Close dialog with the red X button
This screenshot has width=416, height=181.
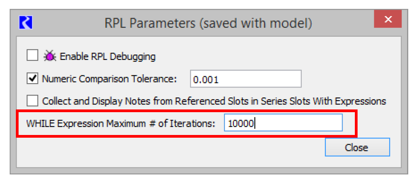click(388, 20)
